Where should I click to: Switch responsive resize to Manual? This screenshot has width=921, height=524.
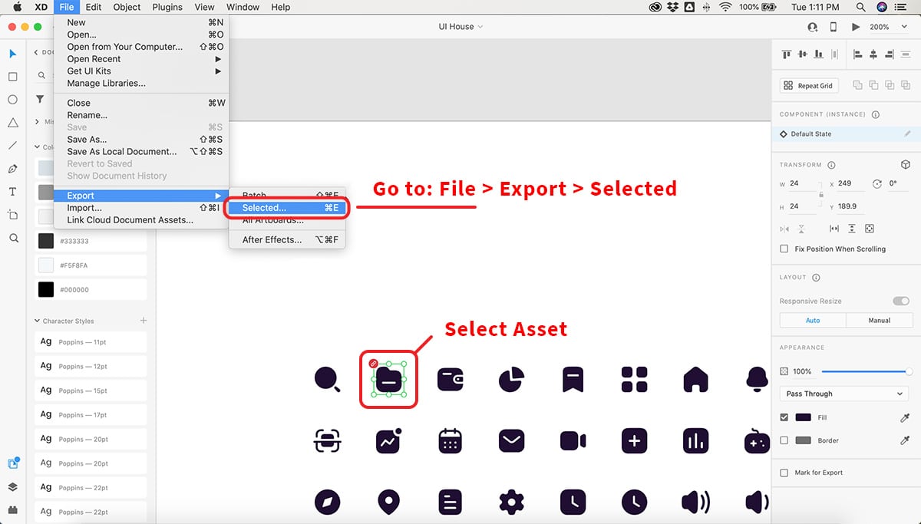(879, 320)
